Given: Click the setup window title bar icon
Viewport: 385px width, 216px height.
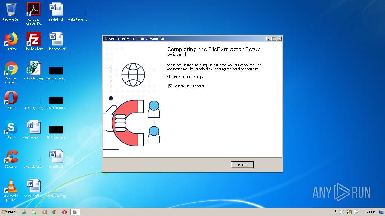Looking at the screenshot, I should 106,39.
